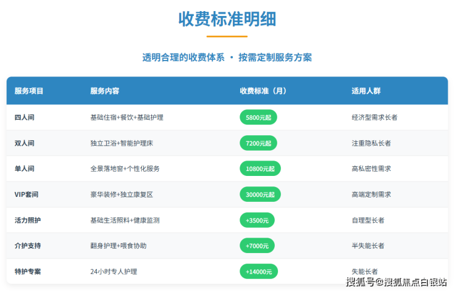Click the 半失能长者 audience text
Viewport: 457px width, 292px height.
pos(368,246)
